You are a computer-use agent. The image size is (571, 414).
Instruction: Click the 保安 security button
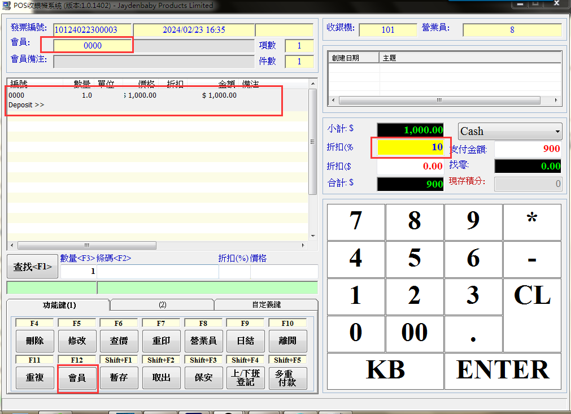[x=203, y=378]
